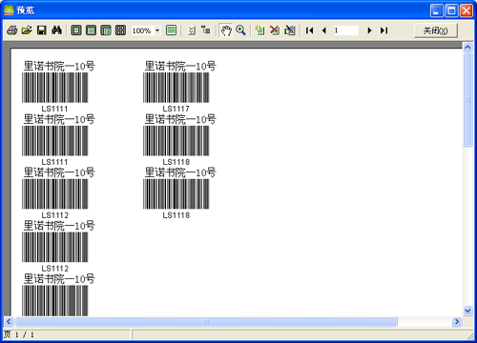
Task: Click the binoculars find icon
Action: [x=56, y=30]
